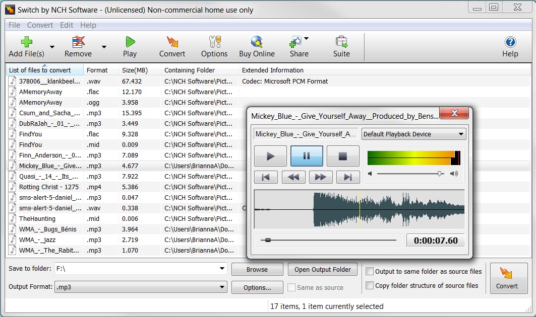Click the Open Output Folder button
Viewport: 536px width, 317px height.
[x=323, y=270]
